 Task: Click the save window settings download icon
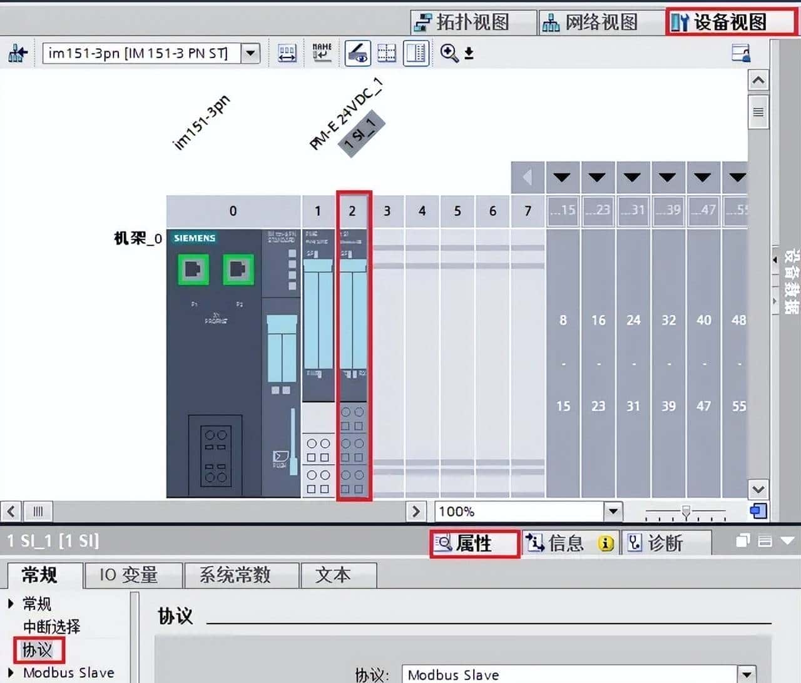tap(467, 54)
